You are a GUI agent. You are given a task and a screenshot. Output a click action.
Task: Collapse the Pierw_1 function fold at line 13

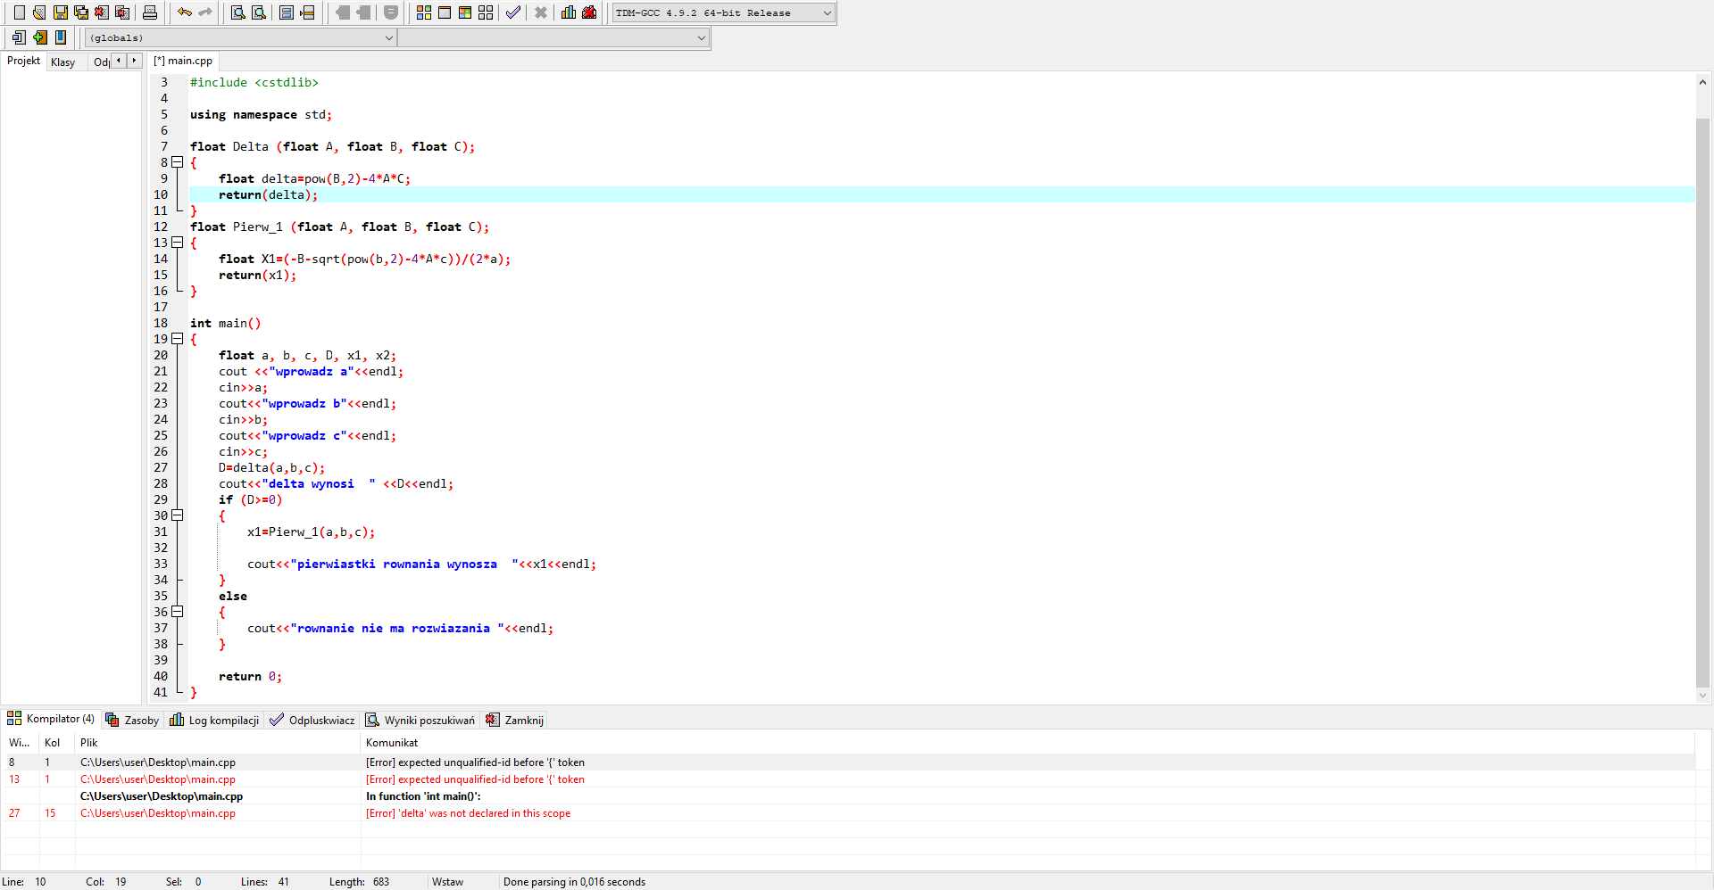[178, 243]
